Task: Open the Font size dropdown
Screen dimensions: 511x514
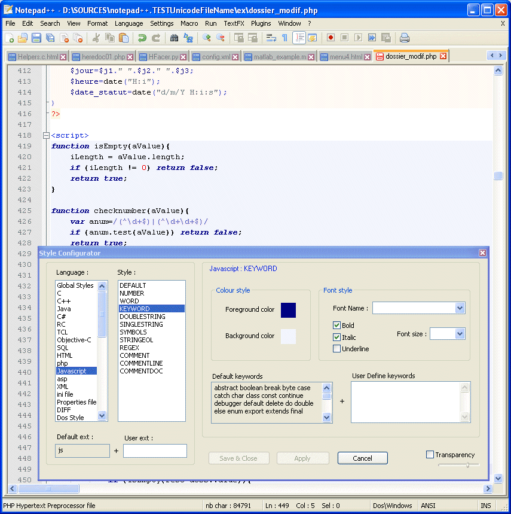Action: click(460, 334)
